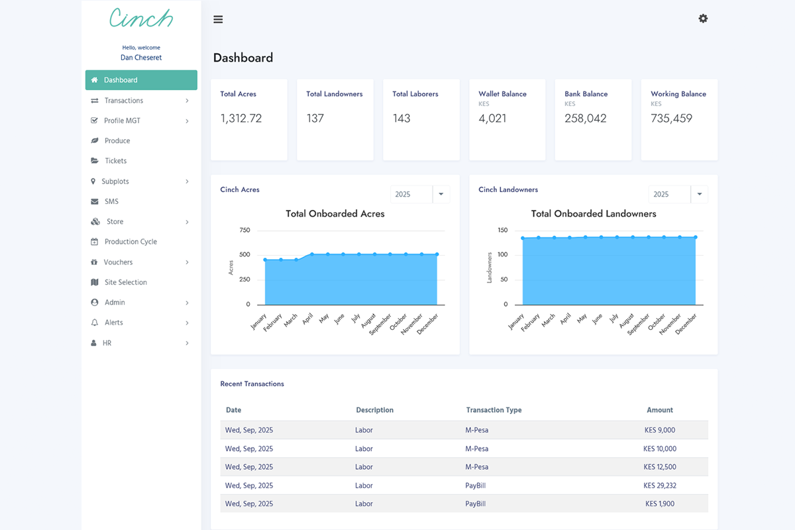Select the Transactions arrows icon
This screenshot has width=795, height=530.
tap(94, 100)
